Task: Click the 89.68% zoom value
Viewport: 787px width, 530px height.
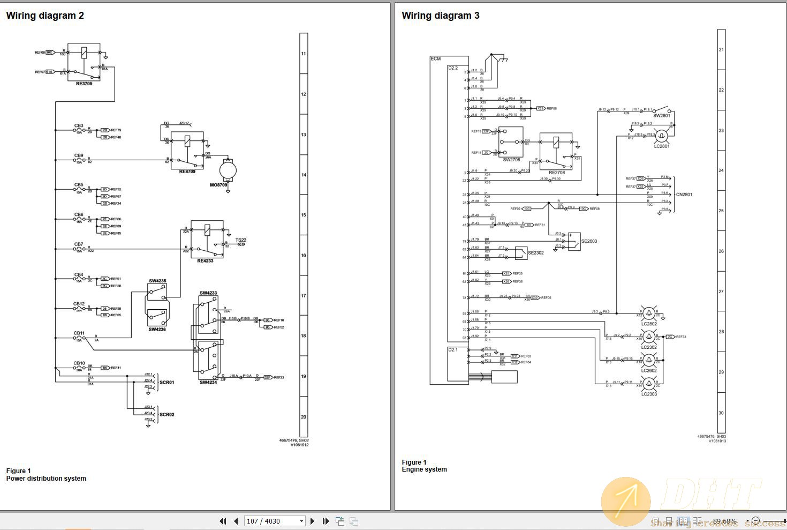Action: pyautogui.click(x=725, y=521)
